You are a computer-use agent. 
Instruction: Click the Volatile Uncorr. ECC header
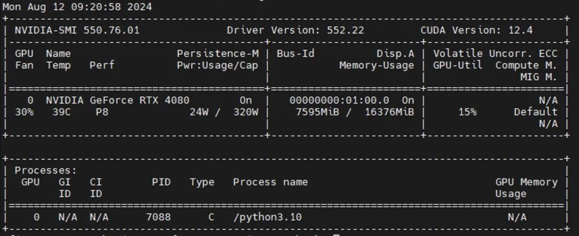coord(495,54)
